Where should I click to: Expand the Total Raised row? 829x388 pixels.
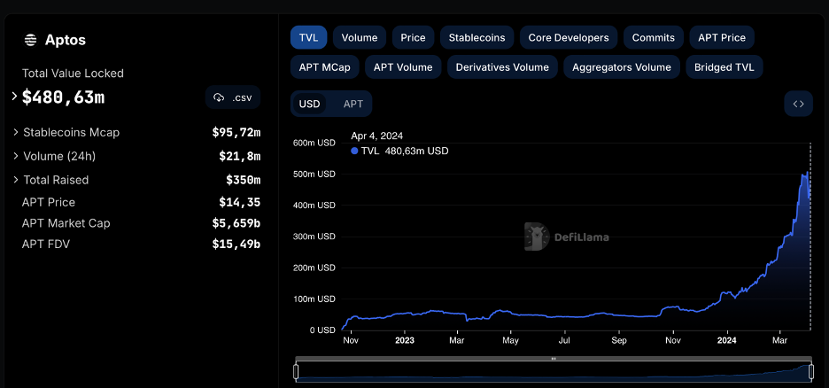point(16,180)
